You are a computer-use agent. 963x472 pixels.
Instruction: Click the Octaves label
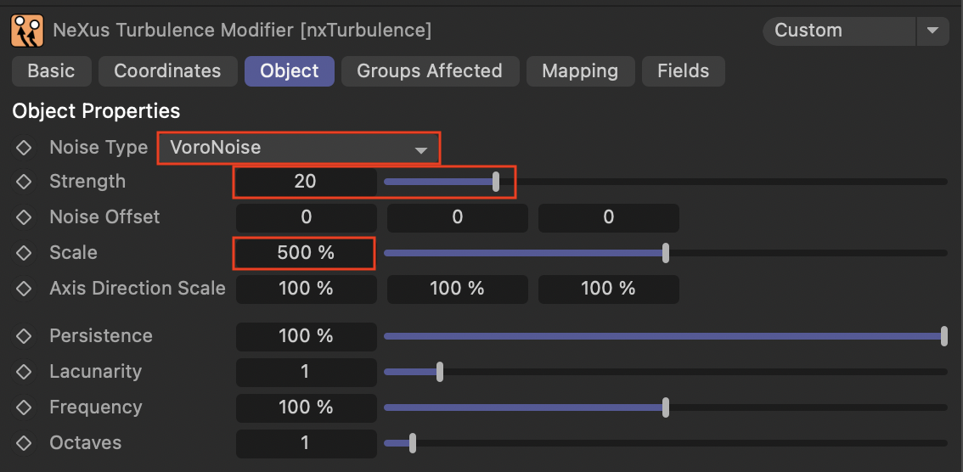tap(86, 443)
